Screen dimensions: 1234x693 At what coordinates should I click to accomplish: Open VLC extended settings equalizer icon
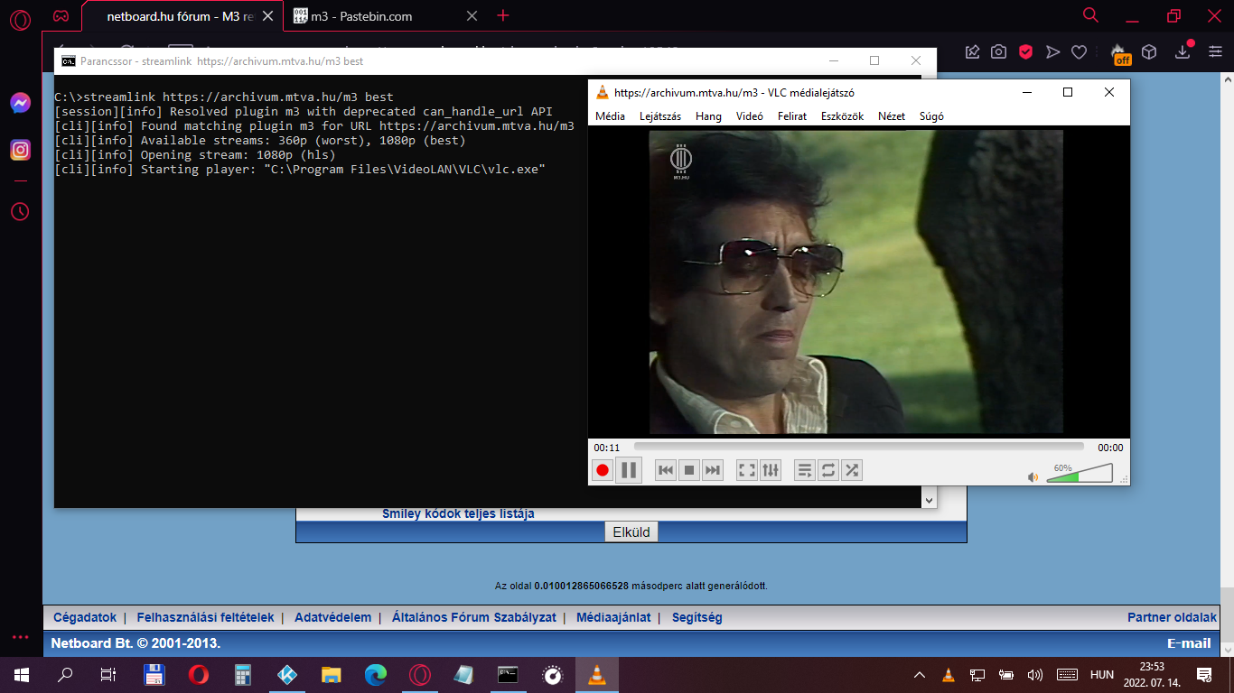770,470
